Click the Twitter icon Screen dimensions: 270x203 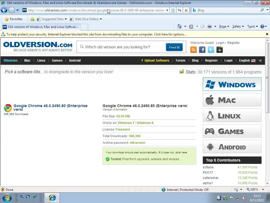pyautogui.click(x=211, y=50)
